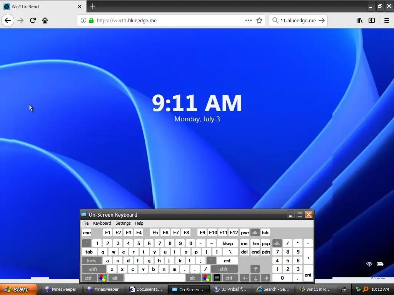Close the Win11 in React tab
The width and height of the screenshot is (394, 295).
coord(80,7)
